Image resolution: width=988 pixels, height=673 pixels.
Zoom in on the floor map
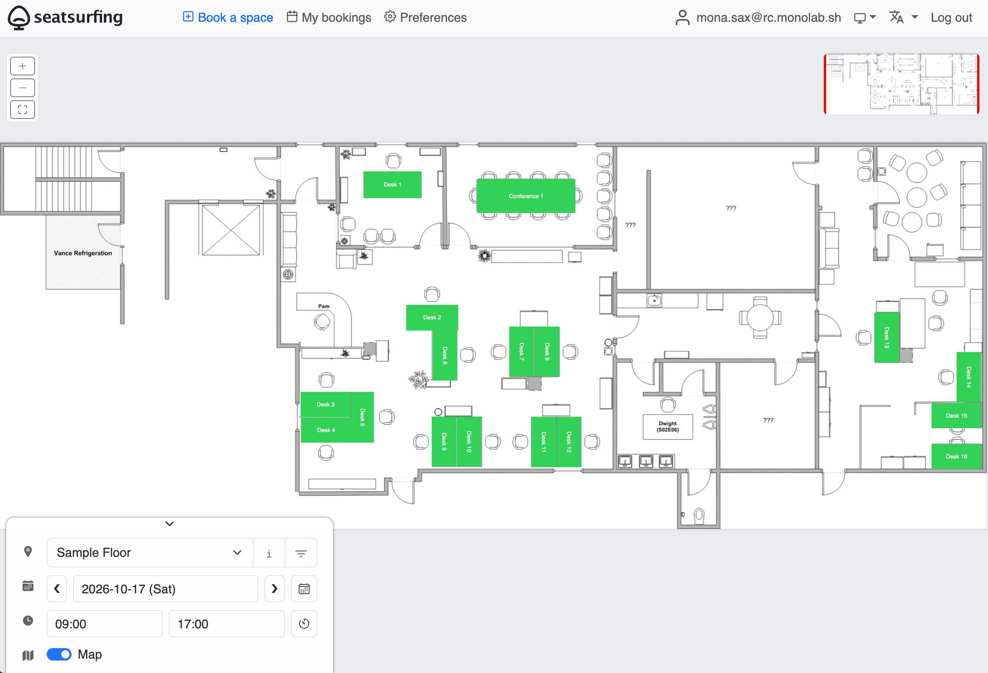tap(23, 66)
